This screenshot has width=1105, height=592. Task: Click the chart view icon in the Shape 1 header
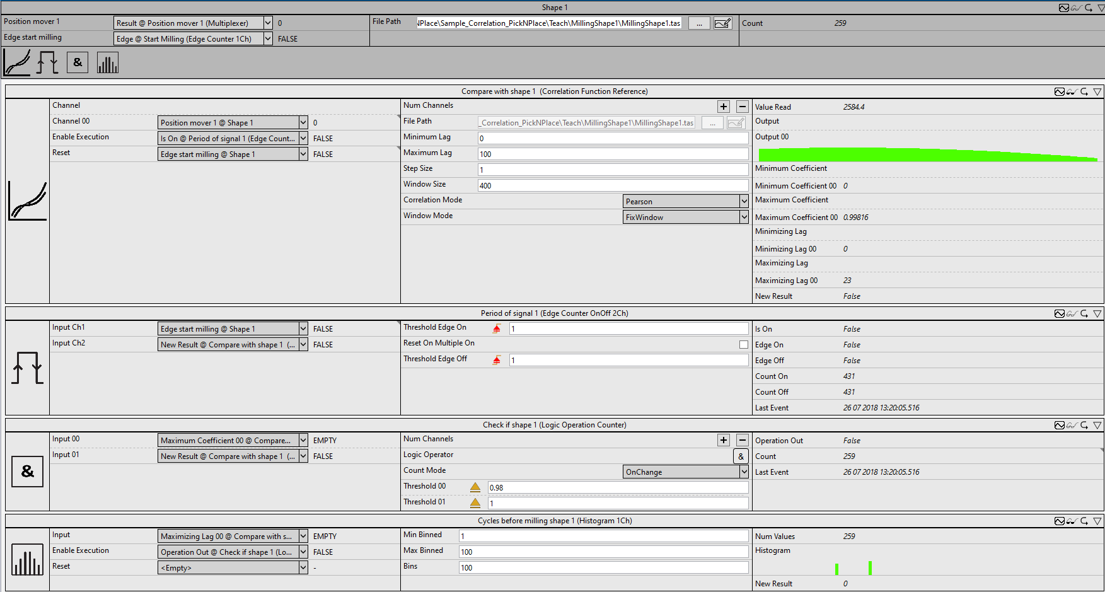click(1064, 8)
